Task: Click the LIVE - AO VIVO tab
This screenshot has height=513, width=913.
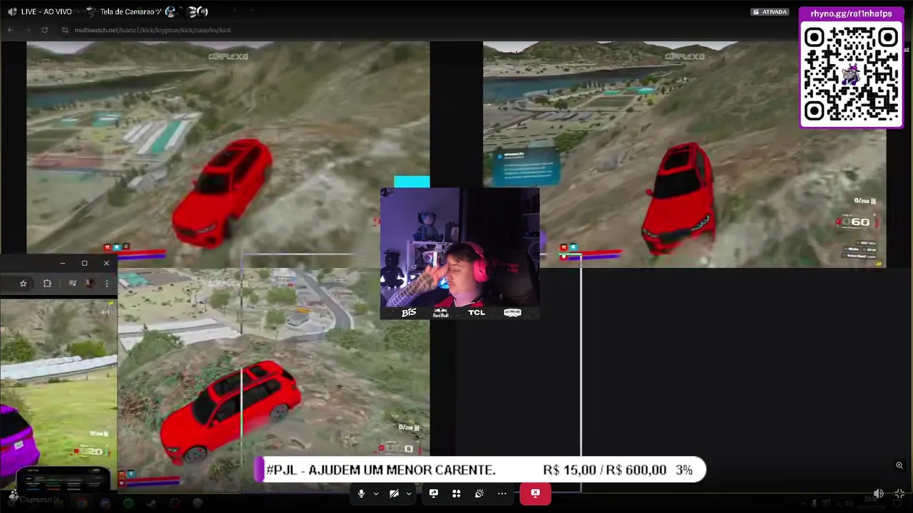Action: coord(46,11)
